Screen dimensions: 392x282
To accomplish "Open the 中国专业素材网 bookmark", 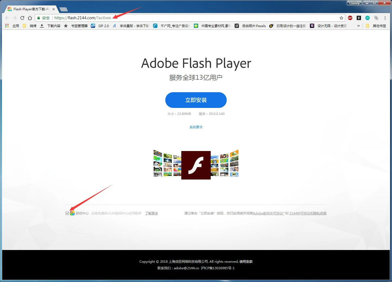I will click(212, 26).
